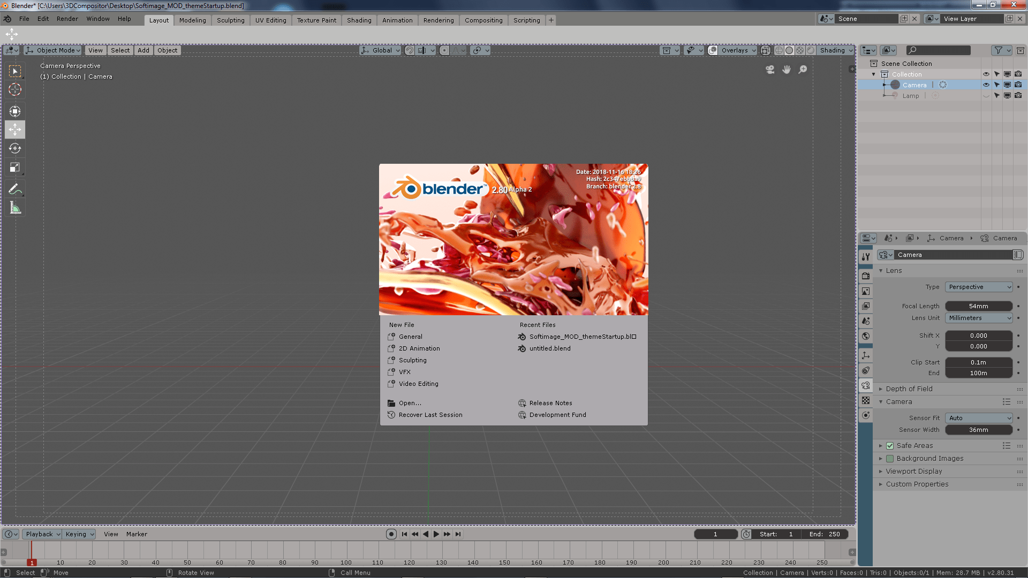Select the Rotate tool in left toolbar
This screenshot has width=1028, height=578.
(15, 148)
